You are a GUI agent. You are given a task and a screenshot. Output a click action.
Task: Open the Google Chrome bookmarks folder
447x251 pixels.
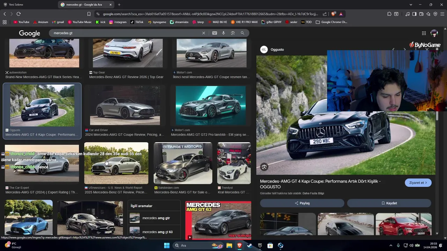click(x=331, y=22)
